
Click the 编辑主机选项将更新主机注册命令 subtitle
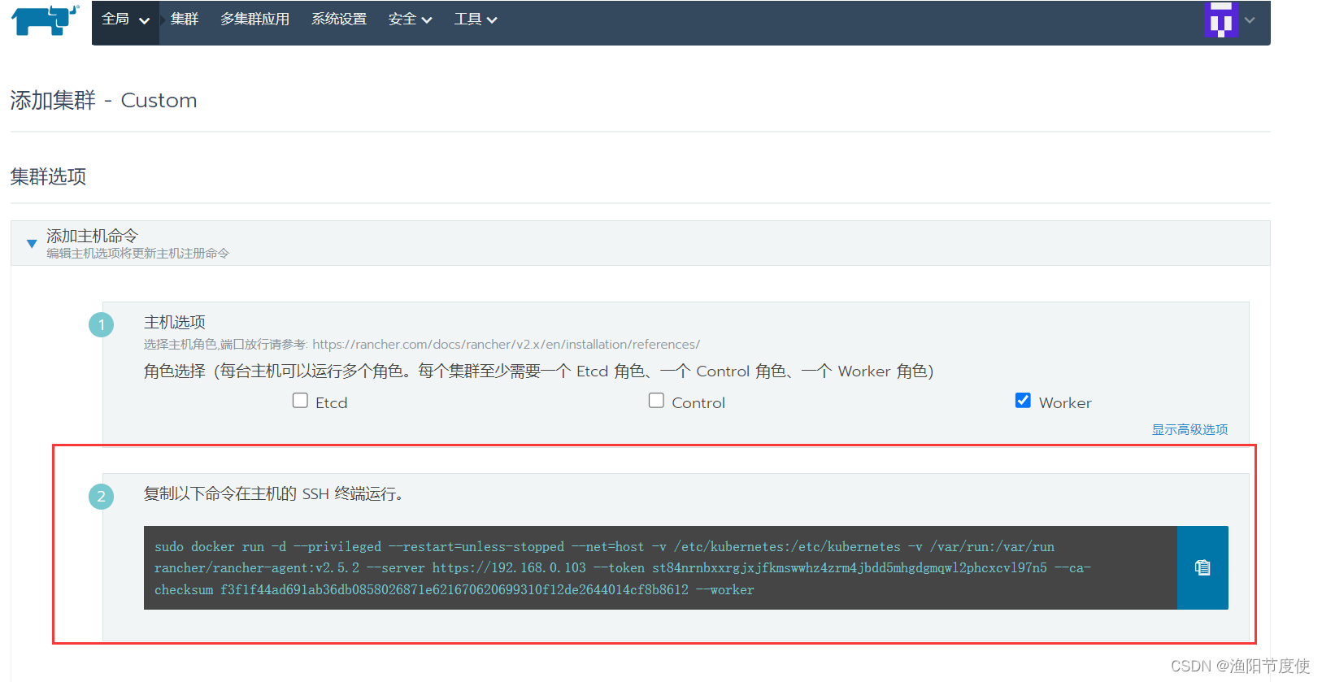tap(137, 254)
